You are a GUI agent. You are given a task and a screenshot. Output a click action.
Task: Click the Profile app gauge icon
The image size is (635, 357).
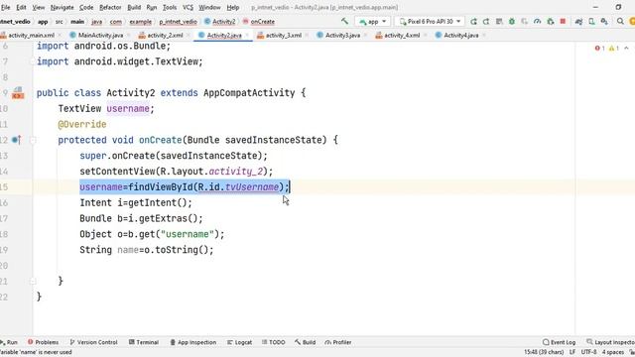[538, 22]
